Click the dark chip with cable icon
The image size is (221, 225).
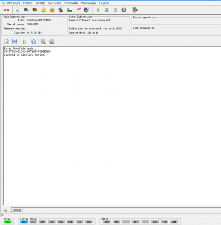26,10
